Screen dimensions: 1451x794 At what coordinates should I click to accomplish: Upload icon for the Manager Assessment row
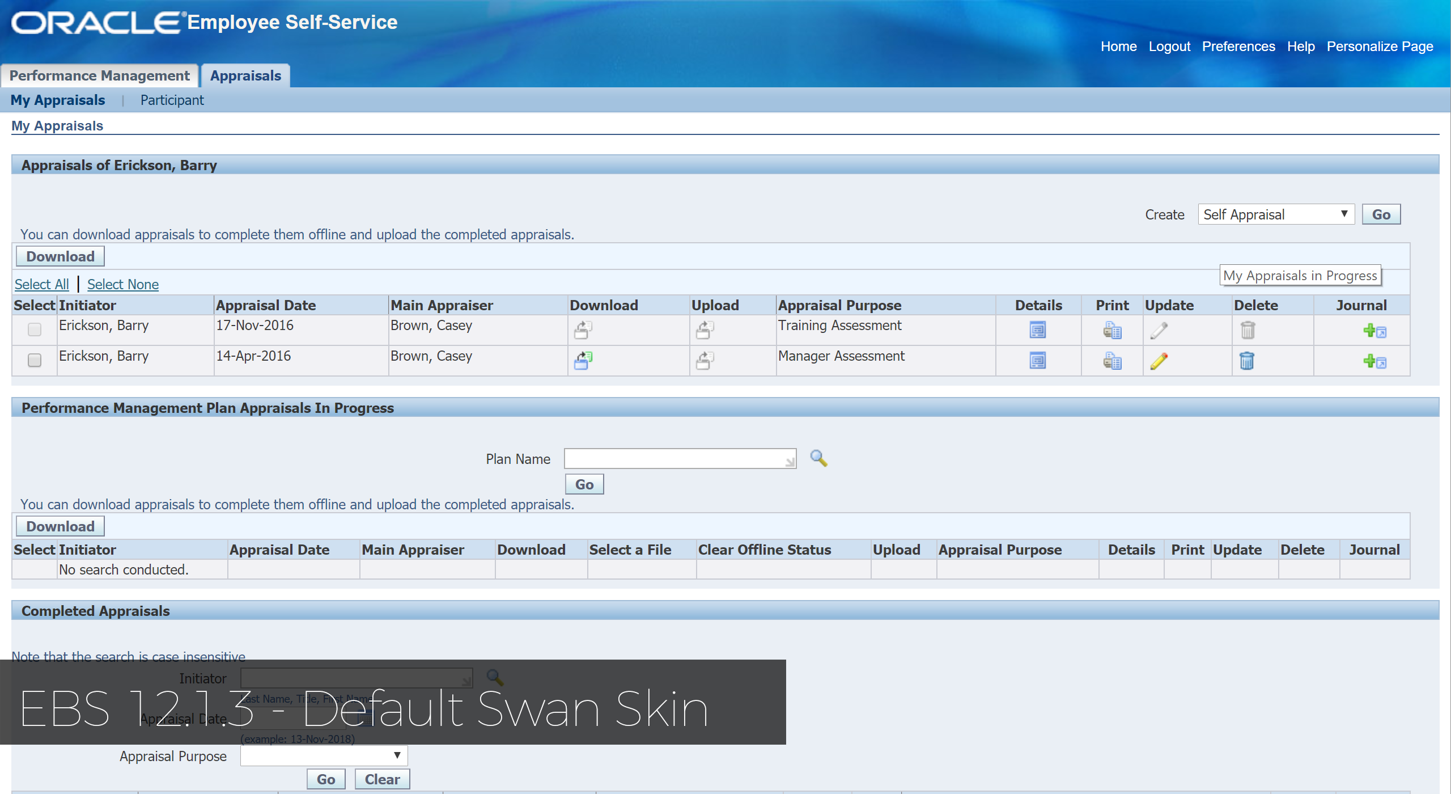[x=705, y=361]
